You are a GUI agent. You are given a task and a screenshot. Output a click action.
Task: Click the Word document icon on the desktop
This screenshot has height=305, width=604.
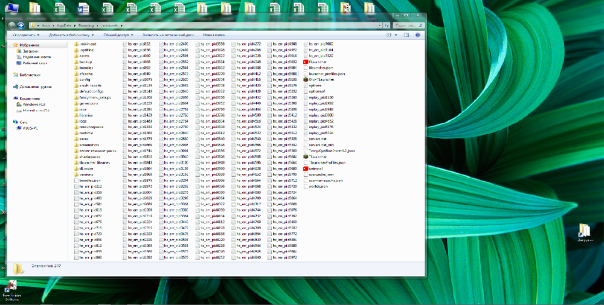tap(83, 7)
